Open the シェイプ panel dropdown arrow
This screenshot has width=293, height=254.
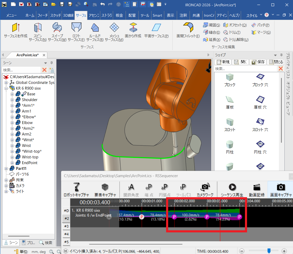pos(275,55)
